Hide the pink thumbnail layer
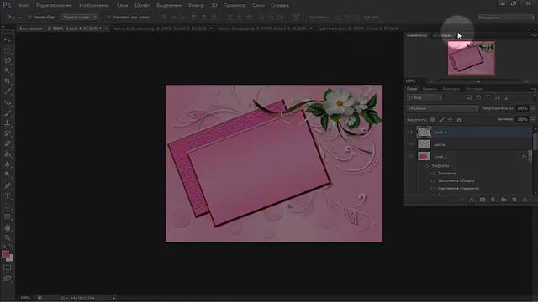The height and width of the screenshot is (302, 538). 410,157
